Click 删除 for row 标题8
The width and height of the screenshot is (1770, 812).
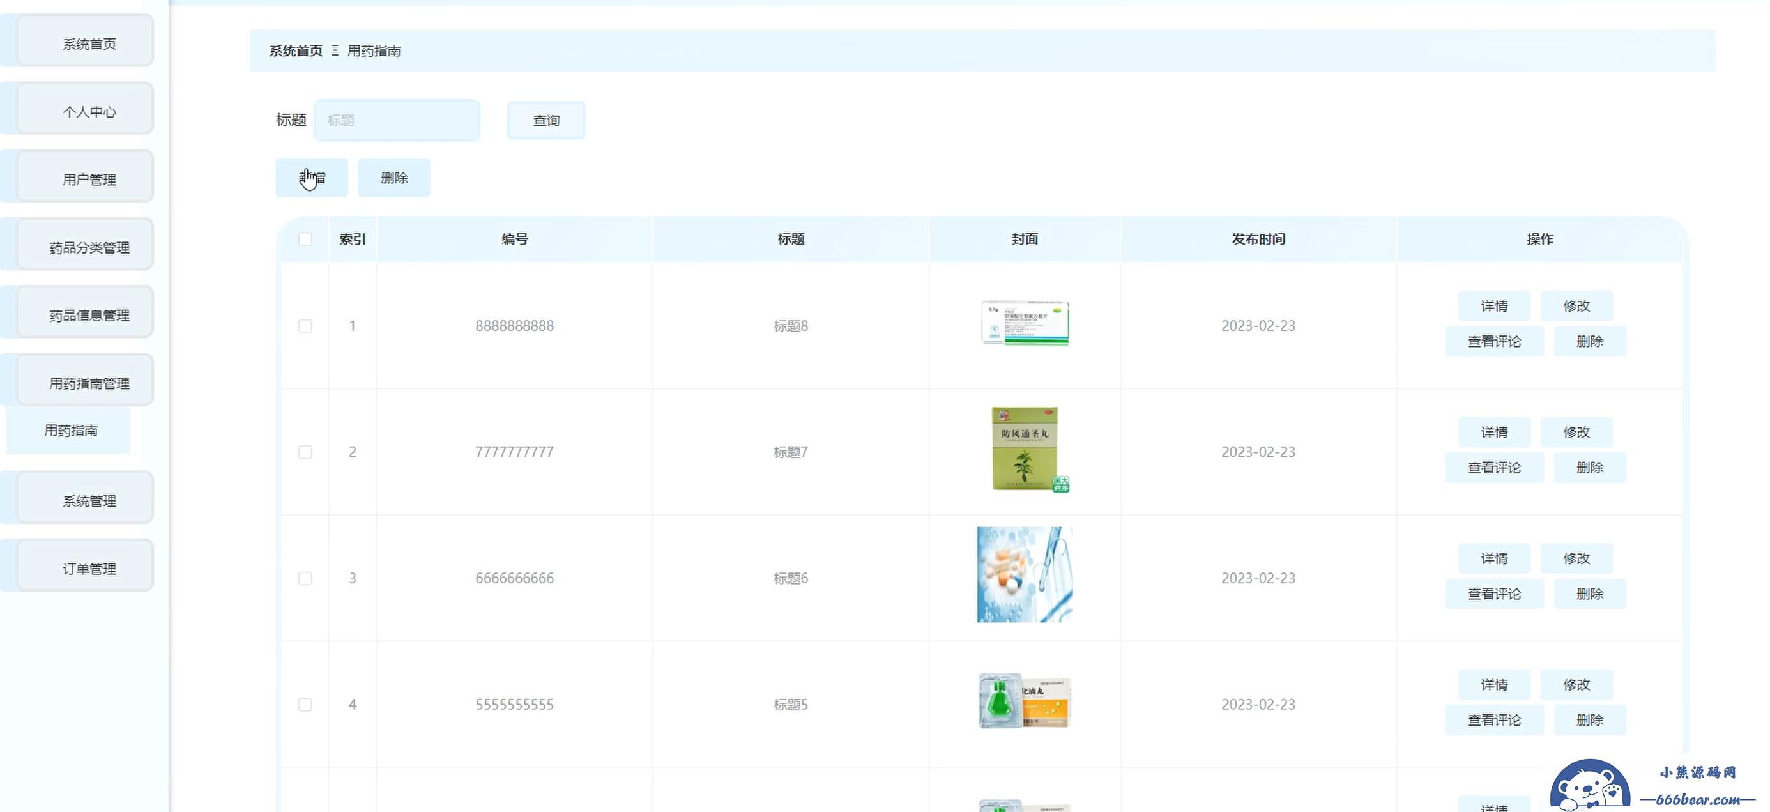1590,341
